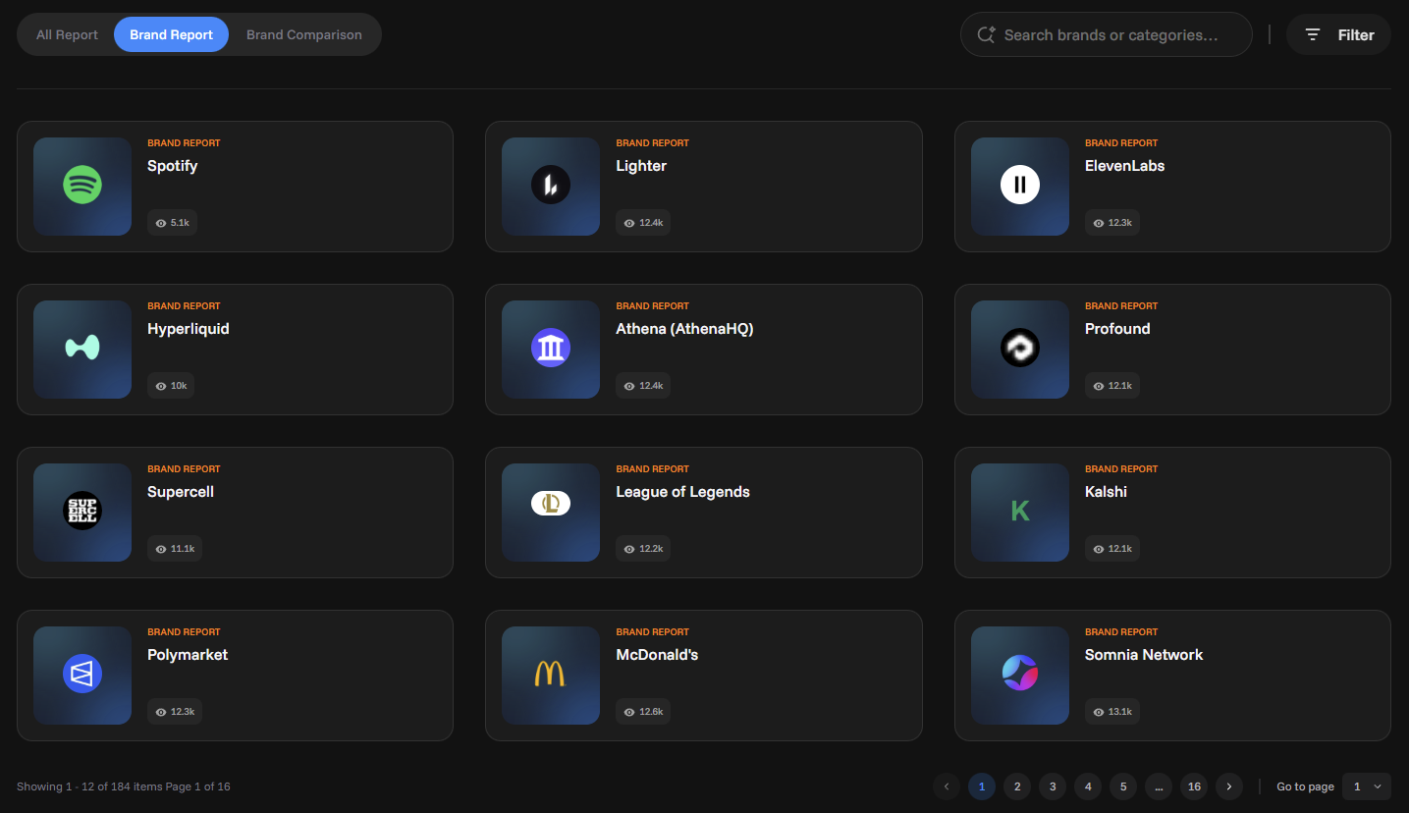
Task: Click the Spotify brand logo icon
Action: (x=81, y=187)
